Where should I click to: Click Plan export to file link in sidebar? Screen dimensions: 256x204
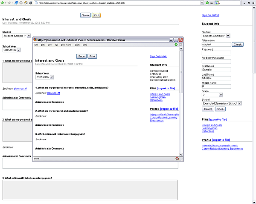pos(218,119)
